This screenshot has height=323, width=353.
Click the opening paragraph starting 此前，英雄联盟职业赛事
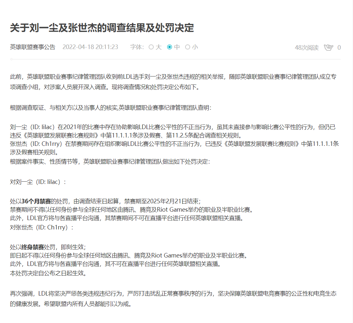click(x=173, y=82)
